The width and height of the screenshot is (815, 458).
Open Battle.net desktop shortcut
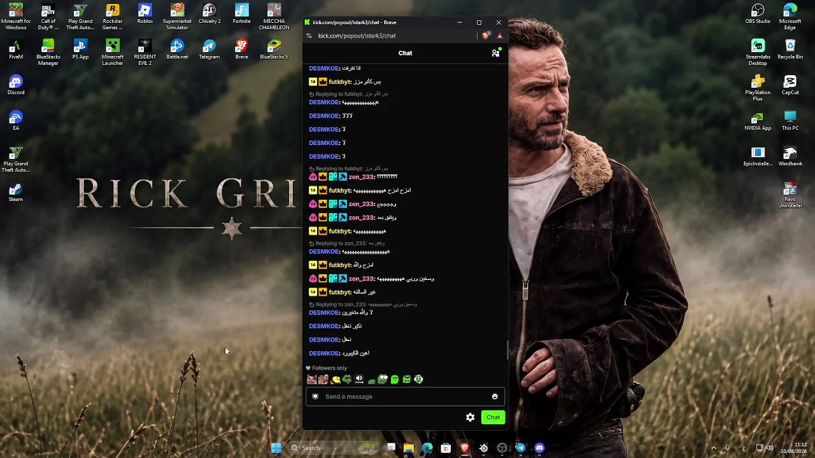pos(177,50)
